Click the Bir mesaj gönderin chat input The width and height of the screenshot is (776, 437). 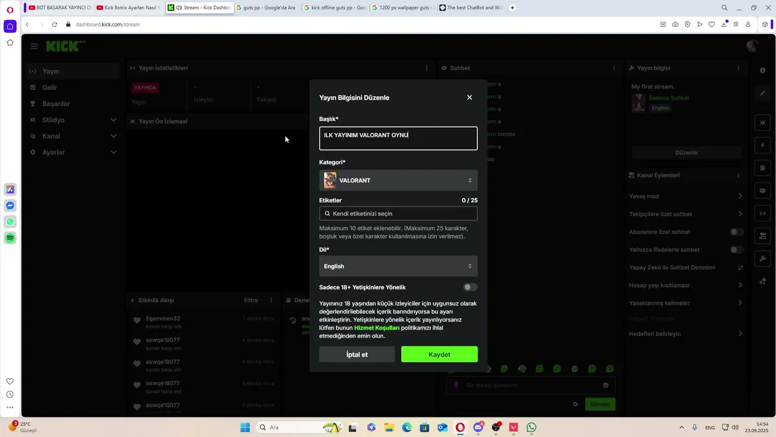click(x=531, y=385)
